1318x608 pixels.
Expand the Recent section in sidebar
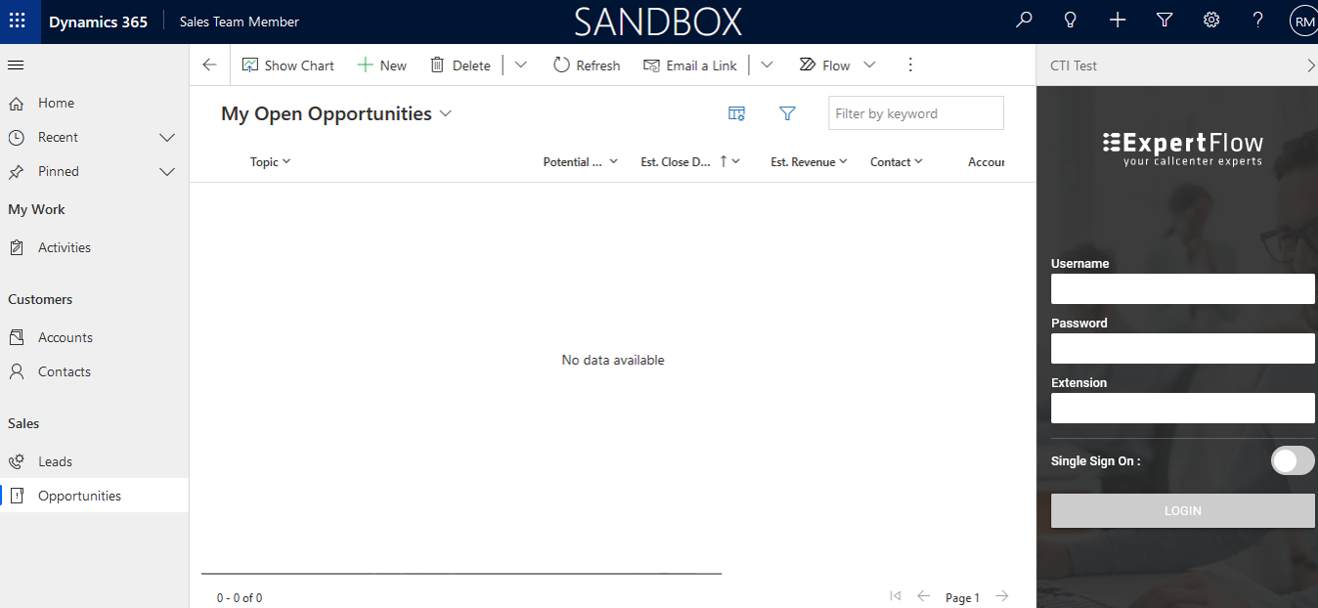click(x=167, y=138)
